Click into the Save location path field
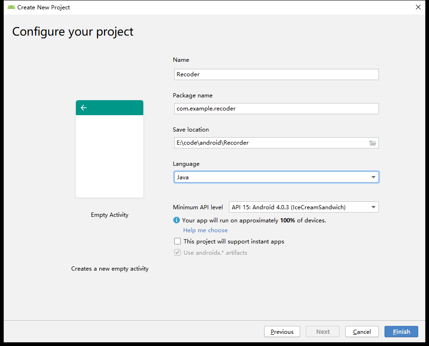Image resolution: width=429 pixels, height=346 pixels. (269, 143)
